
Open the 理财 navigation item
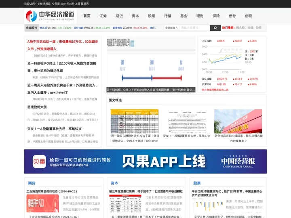tap(200, 16)
